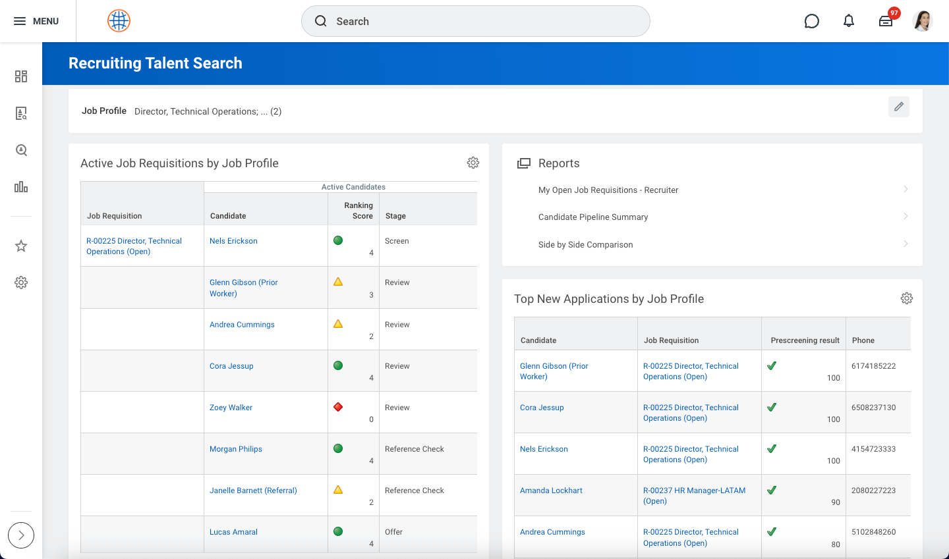Open the chat assistant speech bubble icon
The width and height of the screenshot is (949, 559).
(x=811, y=21)
